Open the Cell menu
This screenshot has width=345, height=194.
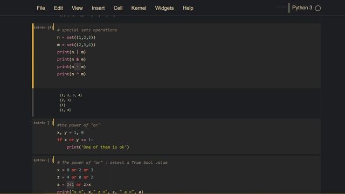pos(118,8)
